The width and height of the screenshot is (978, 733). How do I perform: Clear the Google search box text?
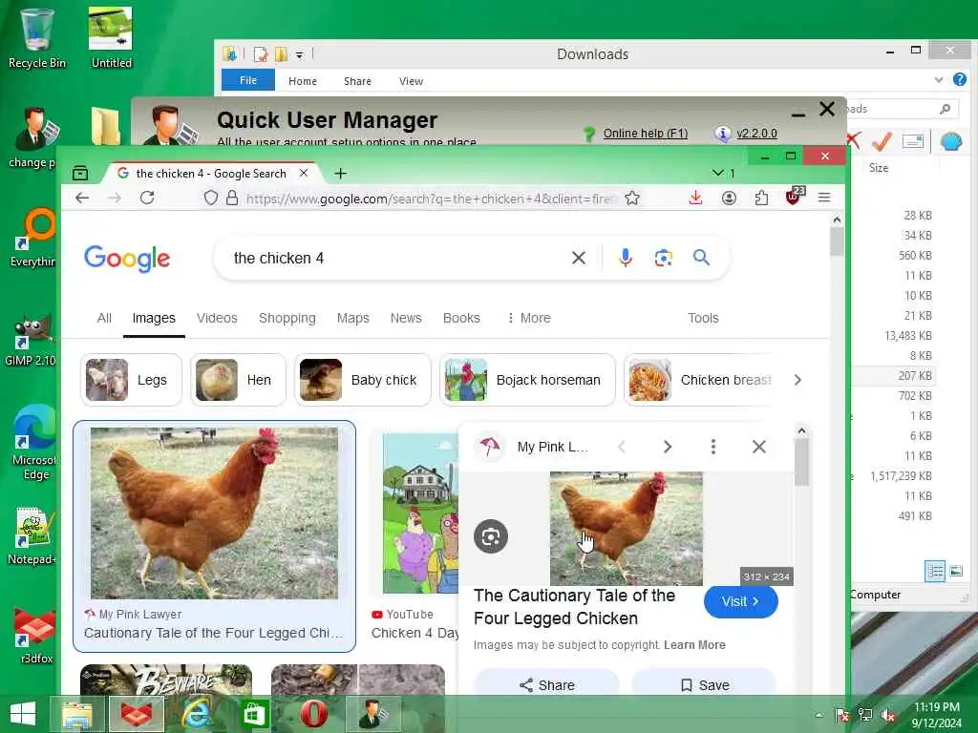pos(578,258)
